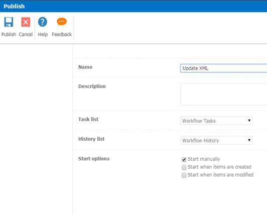Select the Start options label

[x=94, y=159]
